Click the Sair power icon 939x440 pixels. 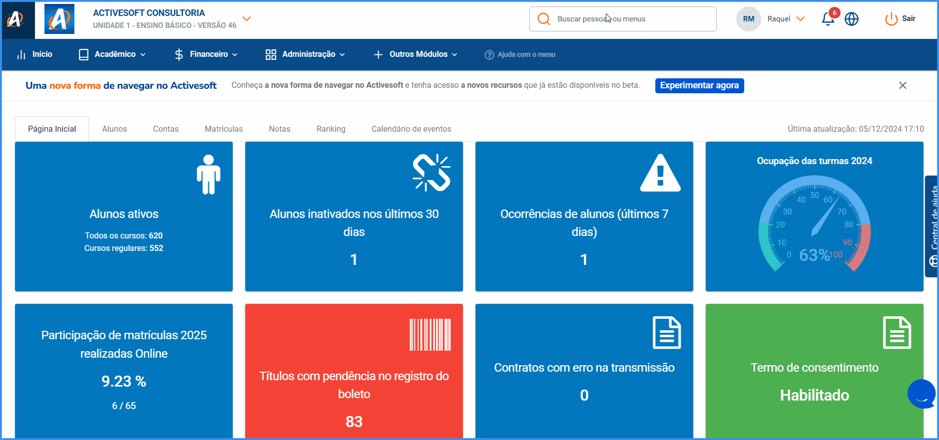pyautogui.click(x=891, y=19)
